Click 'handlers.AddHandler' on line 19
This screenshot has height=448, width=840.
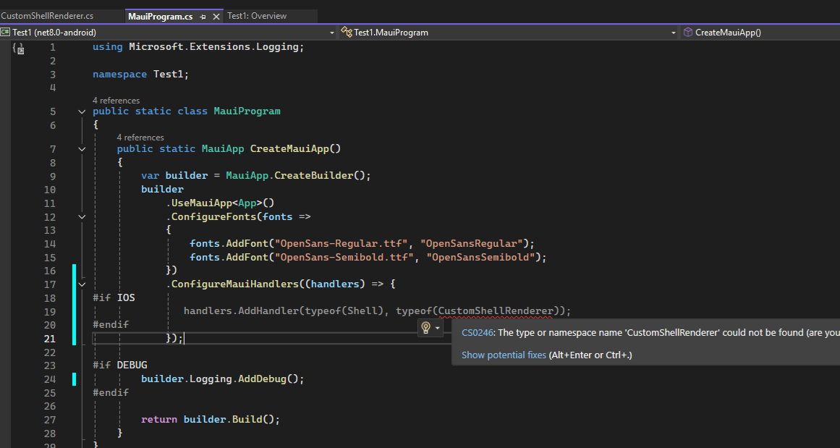[x=241, y=310]
